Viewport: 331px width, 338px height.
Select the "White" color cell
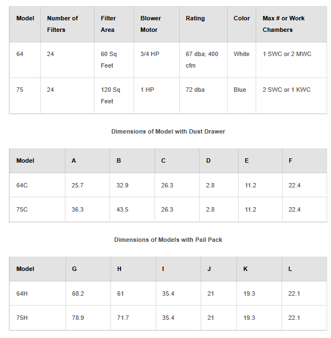[x=241, y=54]
